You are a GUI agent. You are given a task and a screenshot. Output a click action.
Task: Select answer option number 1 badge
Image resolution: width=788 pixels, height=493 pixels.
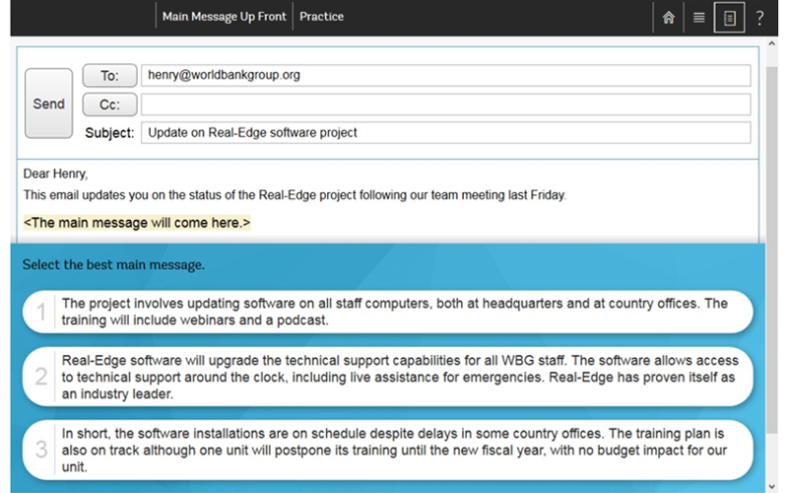[x=41, y=313]
